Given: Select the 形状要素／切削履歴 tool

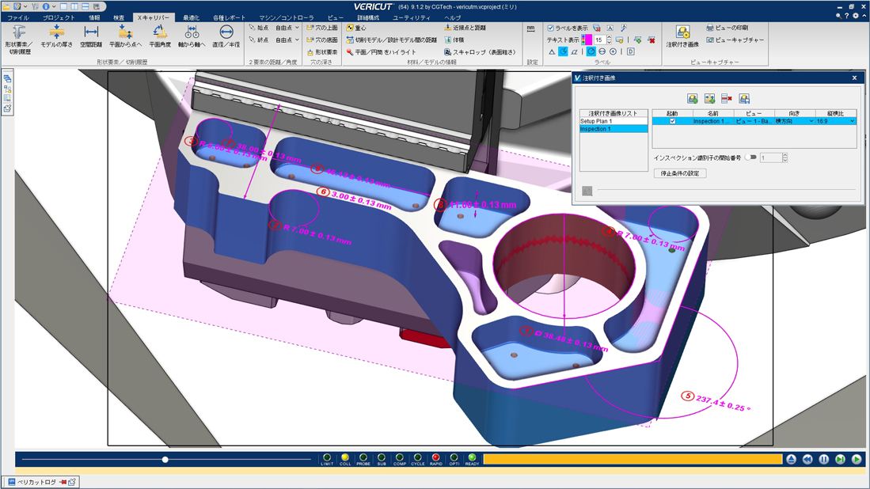Looking at the screenshot, I should point(19,39).
